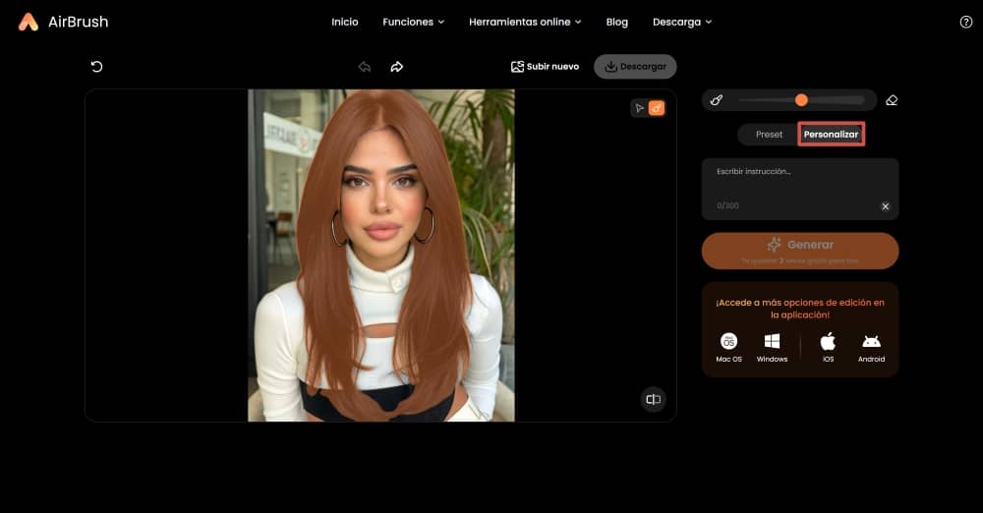983x513 pixels.
Task: Click the AirBrush logo icon
Action: tap(29, 22)
